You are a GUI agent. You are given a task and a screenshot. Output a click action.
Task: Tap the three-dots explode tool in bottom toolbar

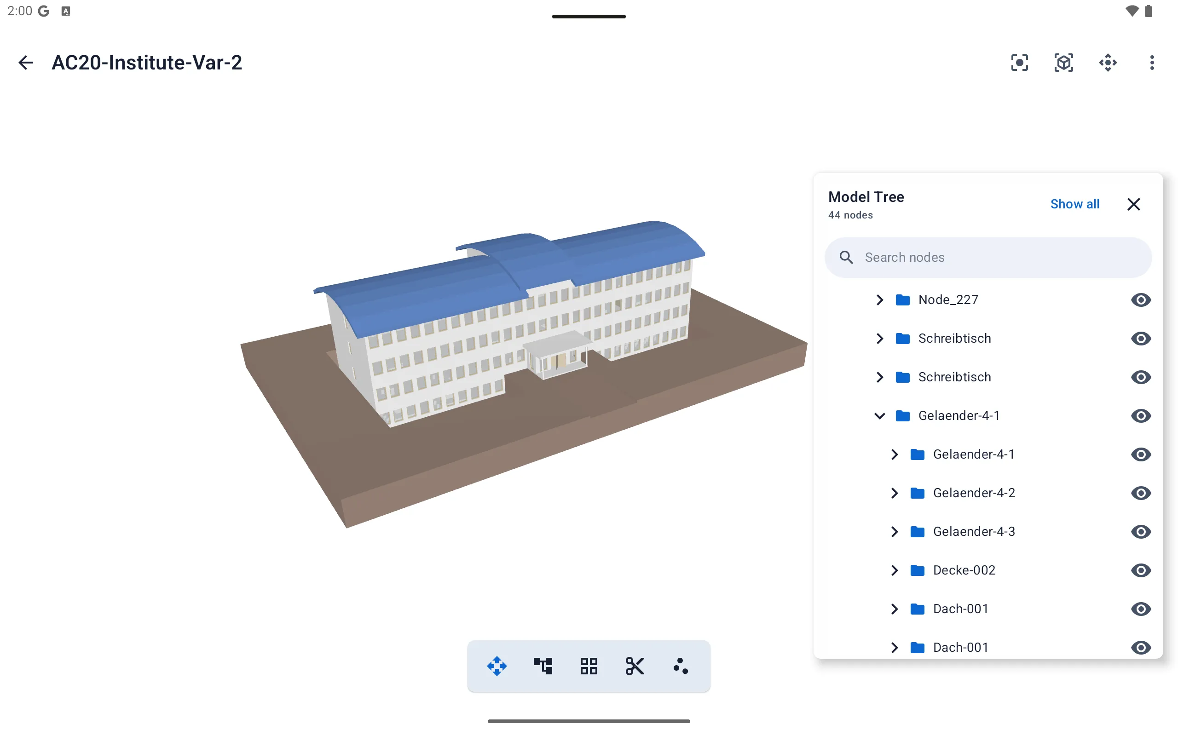[681, 666]
